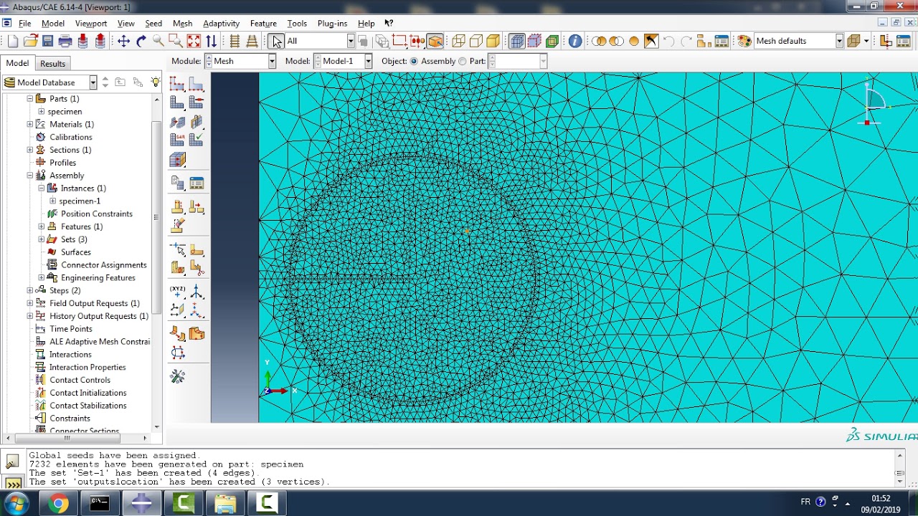Toggle the selection arrow tool button

[276, 41]
